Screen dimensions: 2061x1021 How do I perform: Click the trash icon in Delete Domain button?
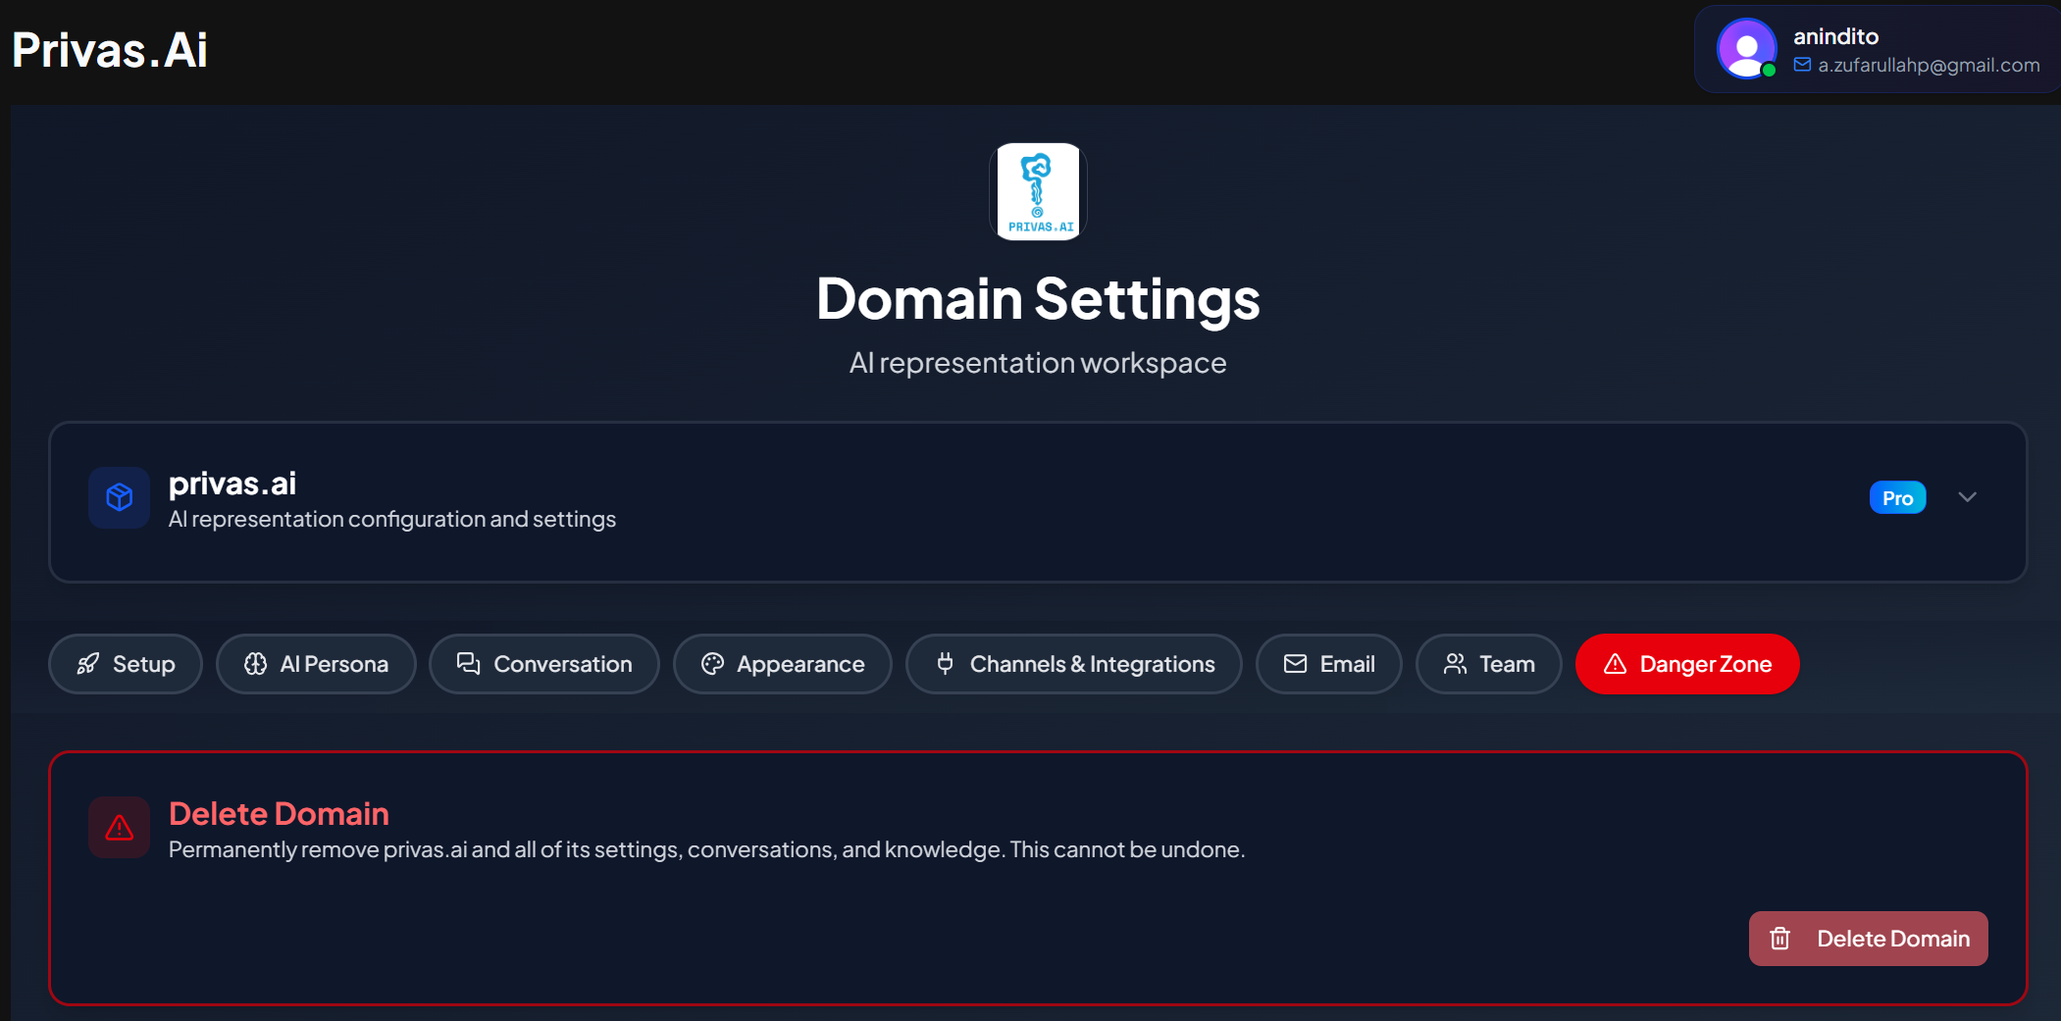1779,939
